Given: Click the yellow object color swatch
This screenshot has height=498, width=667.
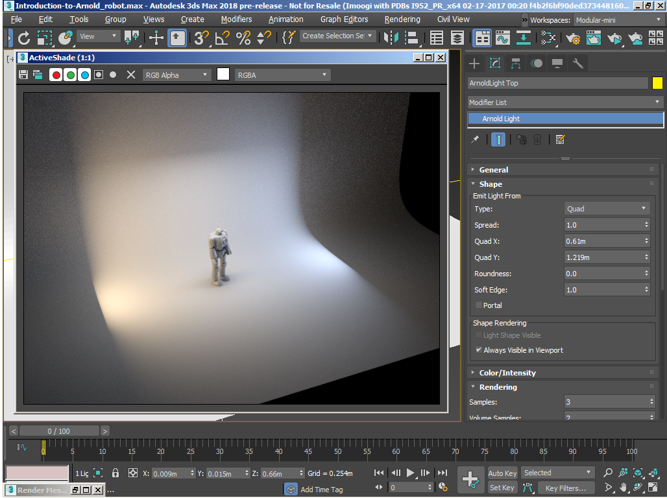Looking at the screenshot, I should tap(657, 83).
